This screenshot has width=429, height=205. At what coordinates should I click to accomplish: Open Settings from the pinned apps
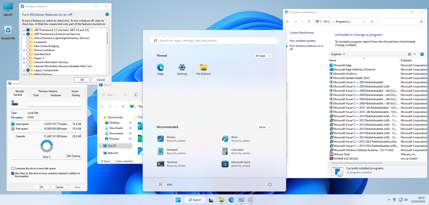182,69
